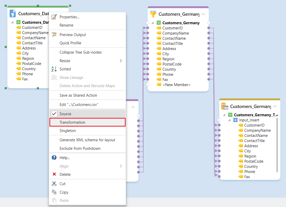Click Generate XML schema for layout
Screen dimensions: 286x207
[87, 140]
